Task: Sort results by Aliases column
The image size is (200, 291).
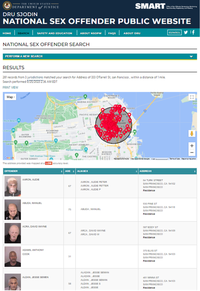Action: point(107,171)
